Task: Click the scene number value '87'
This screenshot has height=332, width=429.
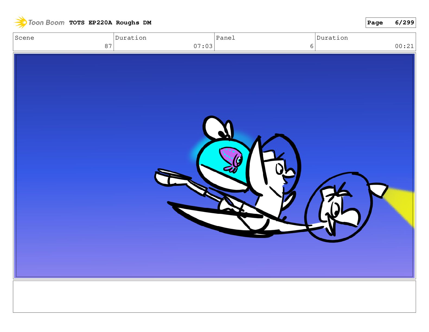Action: pos(108,46)
